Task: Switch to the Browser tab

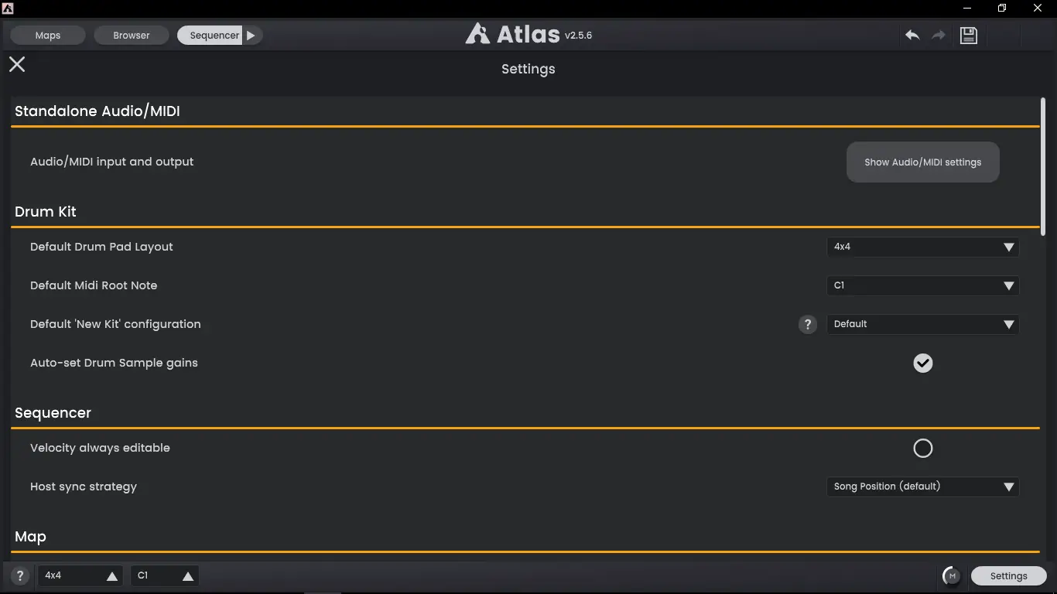Action: (x=132, y=36)
